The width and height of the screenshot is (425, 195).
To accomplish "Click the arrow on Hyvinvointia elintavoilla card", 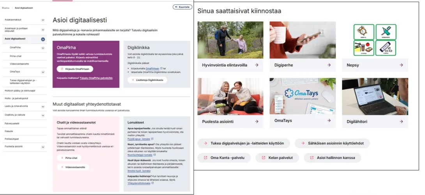I will [x=257, y=65].
